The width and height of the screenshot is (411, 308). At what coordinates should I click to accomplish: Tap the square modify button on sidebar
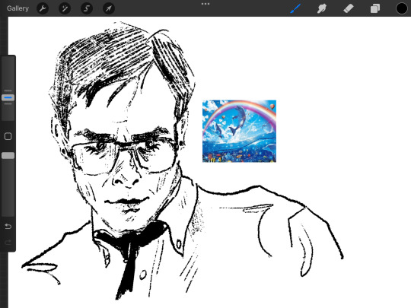tap(8, 136)
